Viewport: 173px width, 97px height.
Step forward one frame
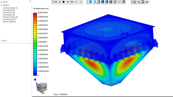(x=68, y=2)
